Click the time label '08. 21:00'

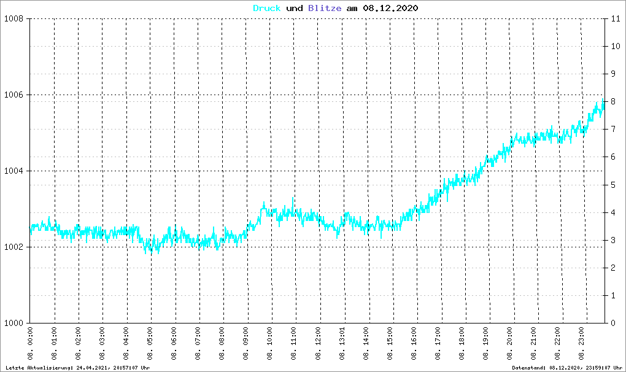click(x=534, y=343)
